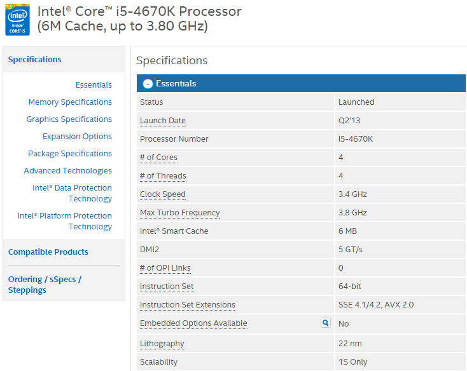The height and width of the screenshot is (371, 467).
Task: Click the Max Turbo Frequency label
Action: coord(180,213)
